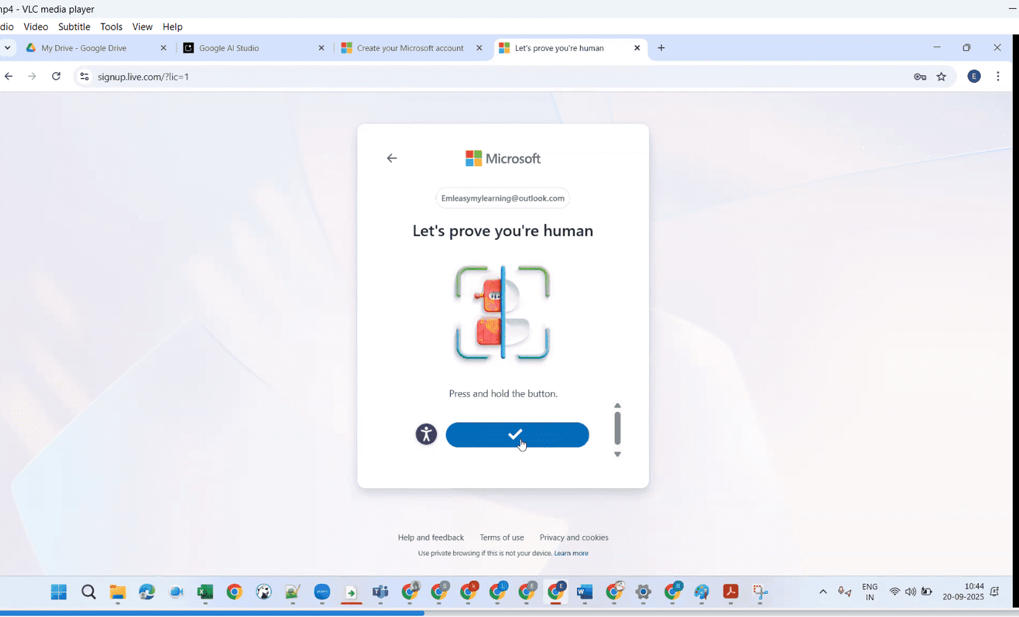The width and height of the screenshot is (1019, 617).
Task: Click the back arrow in Microsoft card
Action: [x=392, y=159]
